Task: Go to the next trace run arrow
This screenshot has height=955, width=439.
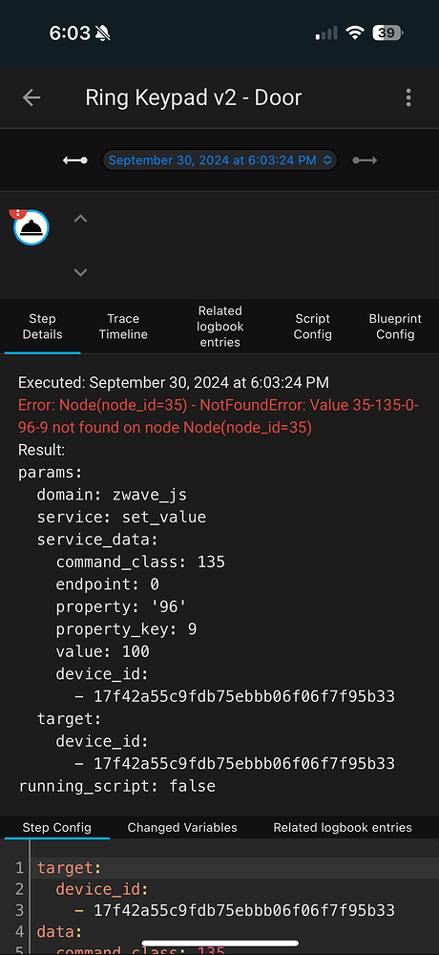Action: coord(365,160)
